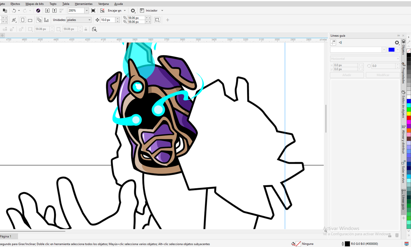Click the show/hide guidelines icon left of Encajar en
Screen dimensions: 411x247
click(102, 11)
